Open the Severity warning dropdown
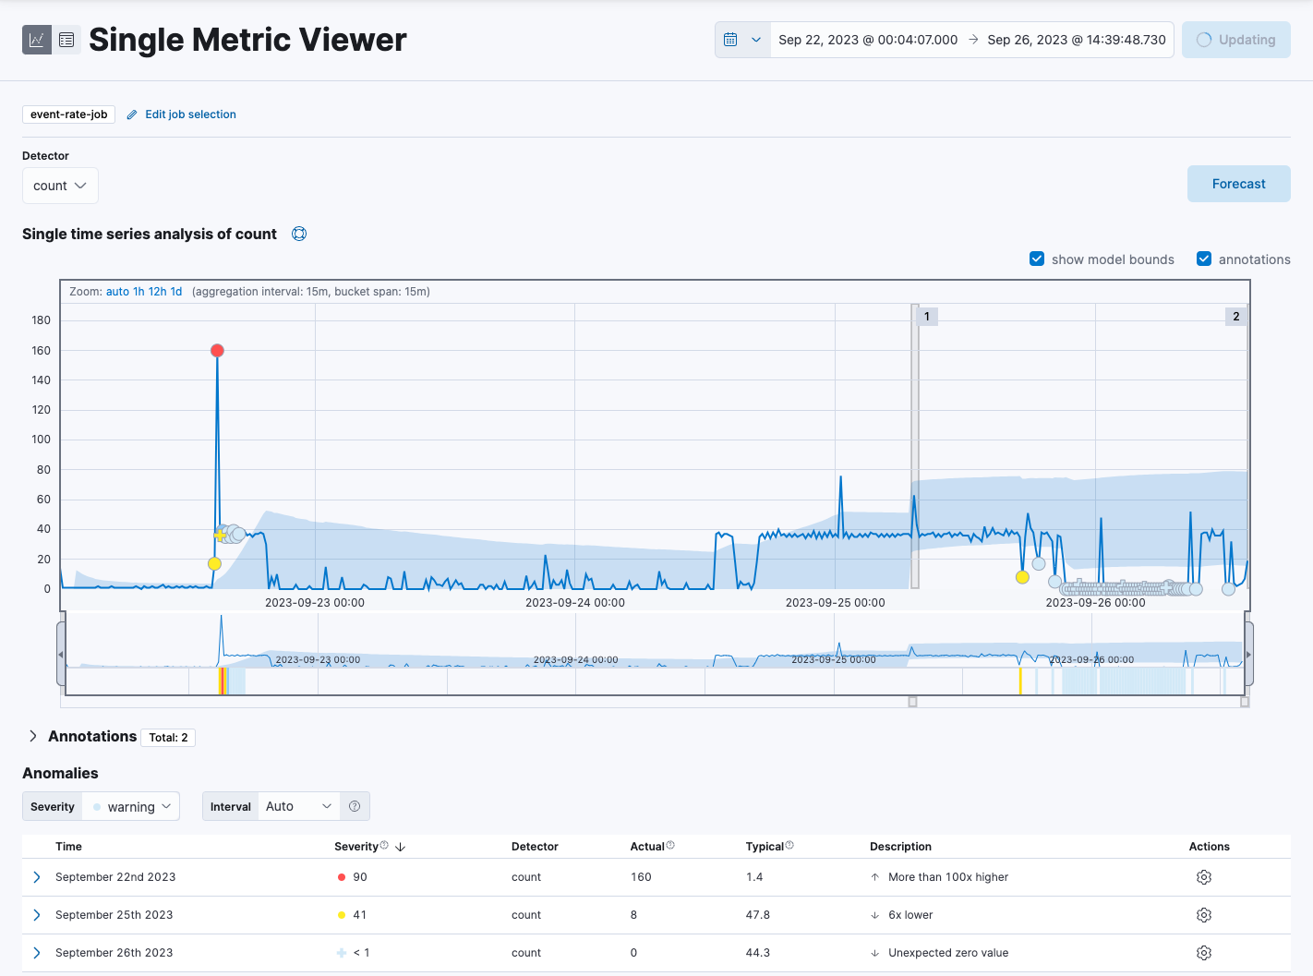This screenshot has height=976, width=1313. [131, 806]
